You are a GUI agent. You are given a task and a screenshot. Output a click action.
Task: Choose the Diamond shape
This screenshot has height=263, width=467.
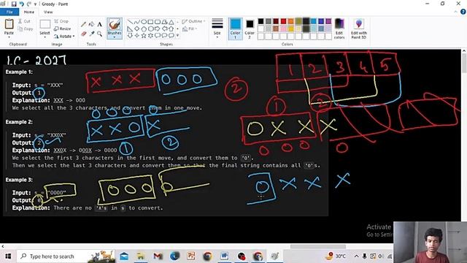click(136, 28)
